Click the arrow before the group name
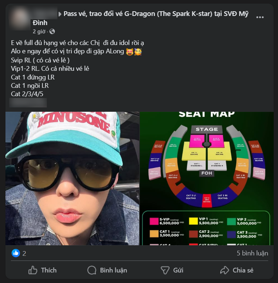 (60, 14)
